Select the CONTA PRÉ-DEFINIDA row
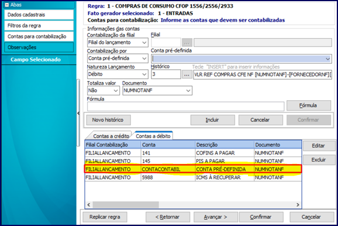Viewport: 338px width, 226px height. 194,169
